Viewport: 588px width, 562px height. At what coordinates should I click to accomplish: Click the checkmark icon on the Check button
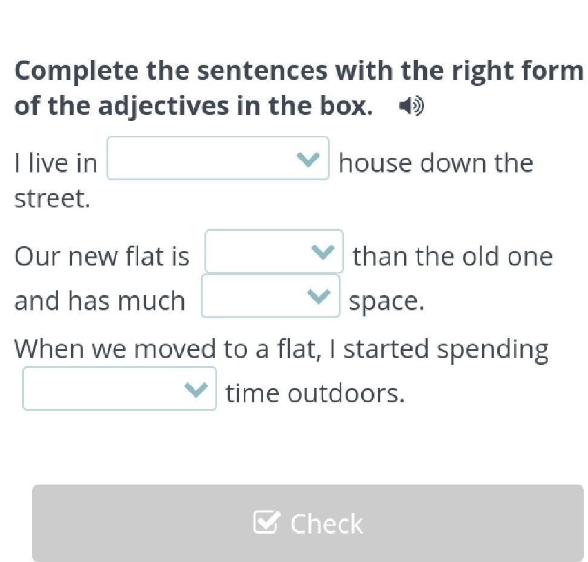coord(267,522)
